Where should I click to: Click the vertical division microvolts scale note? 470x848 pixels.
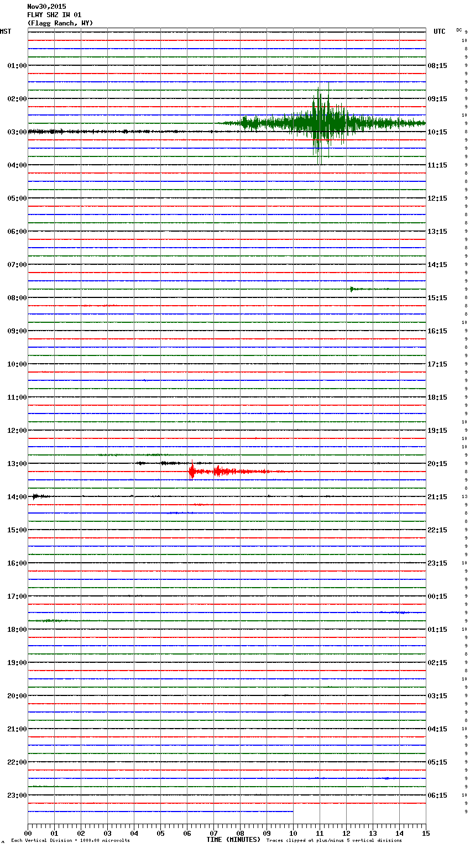click(70, 840)
